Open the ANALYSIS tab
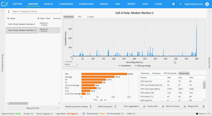 tap(33, 4)
